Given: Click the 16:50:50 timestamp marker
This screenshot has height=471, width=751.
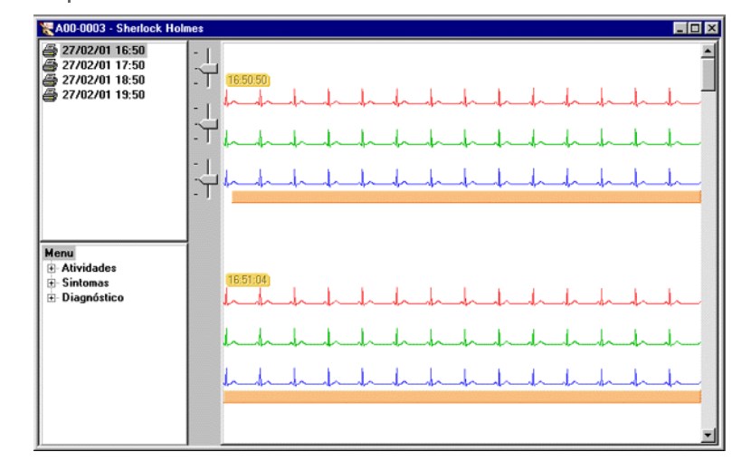Looking at the screenshot, I should tap(247, 81).
